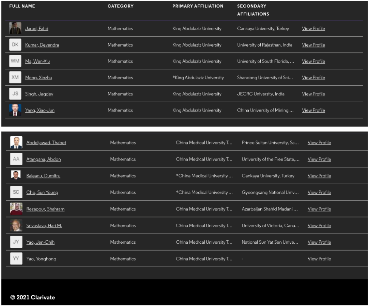Click Yang, Xiao-Jun profile photo
Screen dimensions: 368x306
[15, 110]
